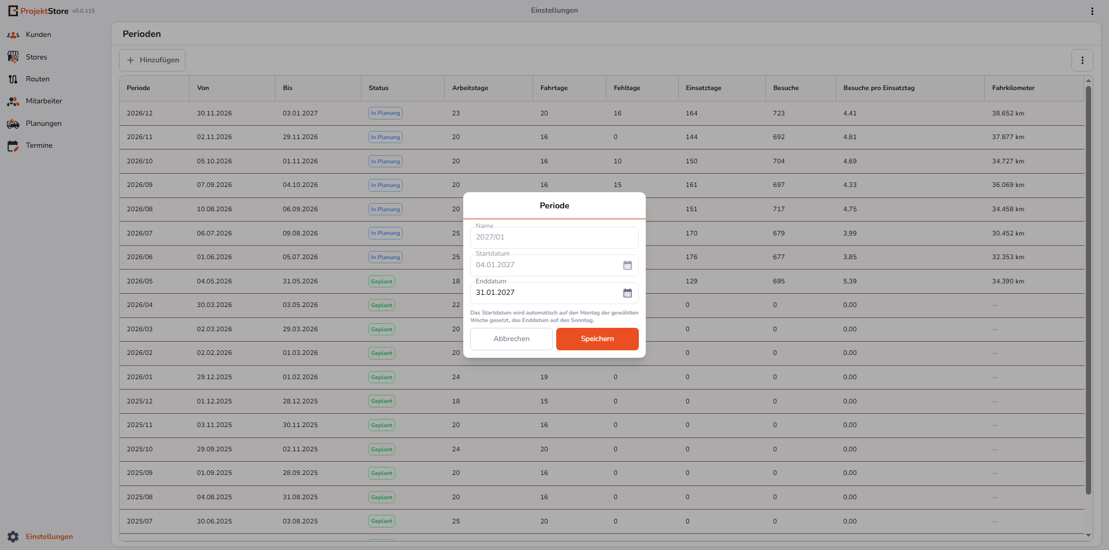
Task: Click the Von date 29.12.2025
Action: 214,377
